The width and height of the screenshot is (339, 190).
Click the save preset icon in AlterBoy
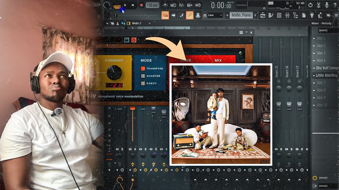127,40
